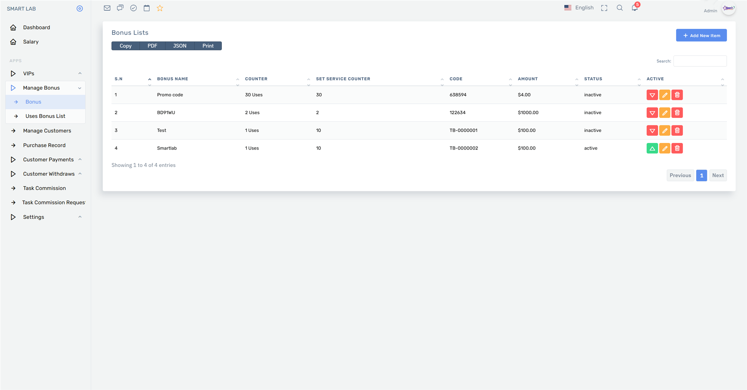Copy the table data with Copy button

(125, 46)
